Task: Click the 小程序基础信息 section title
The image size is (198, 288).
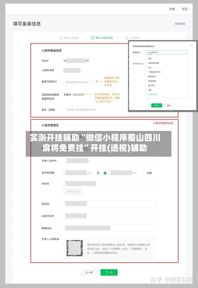Action: click(51, 51)
